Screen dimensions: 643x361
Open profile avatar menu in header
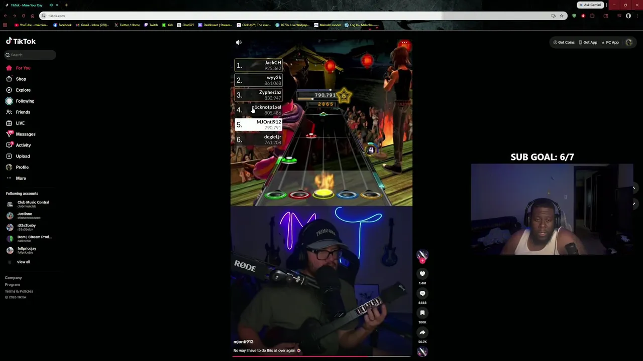628,43
